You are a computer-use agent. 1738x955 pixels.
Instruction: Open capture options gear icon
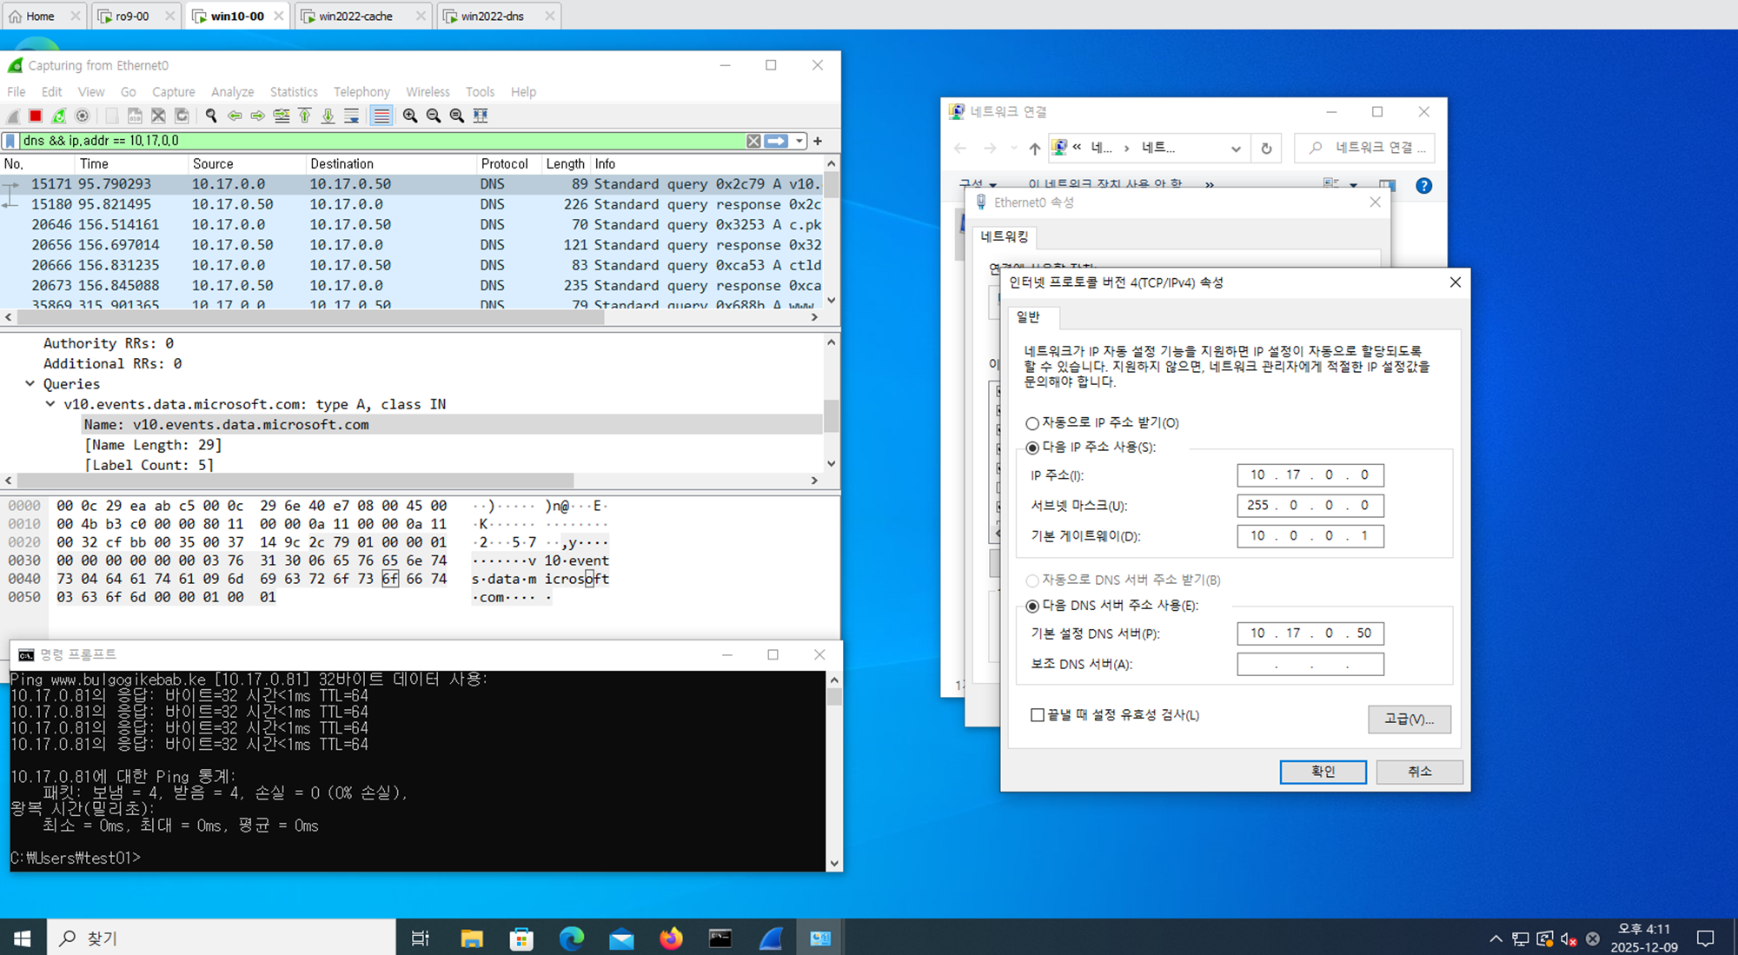(x=83, y=116)
